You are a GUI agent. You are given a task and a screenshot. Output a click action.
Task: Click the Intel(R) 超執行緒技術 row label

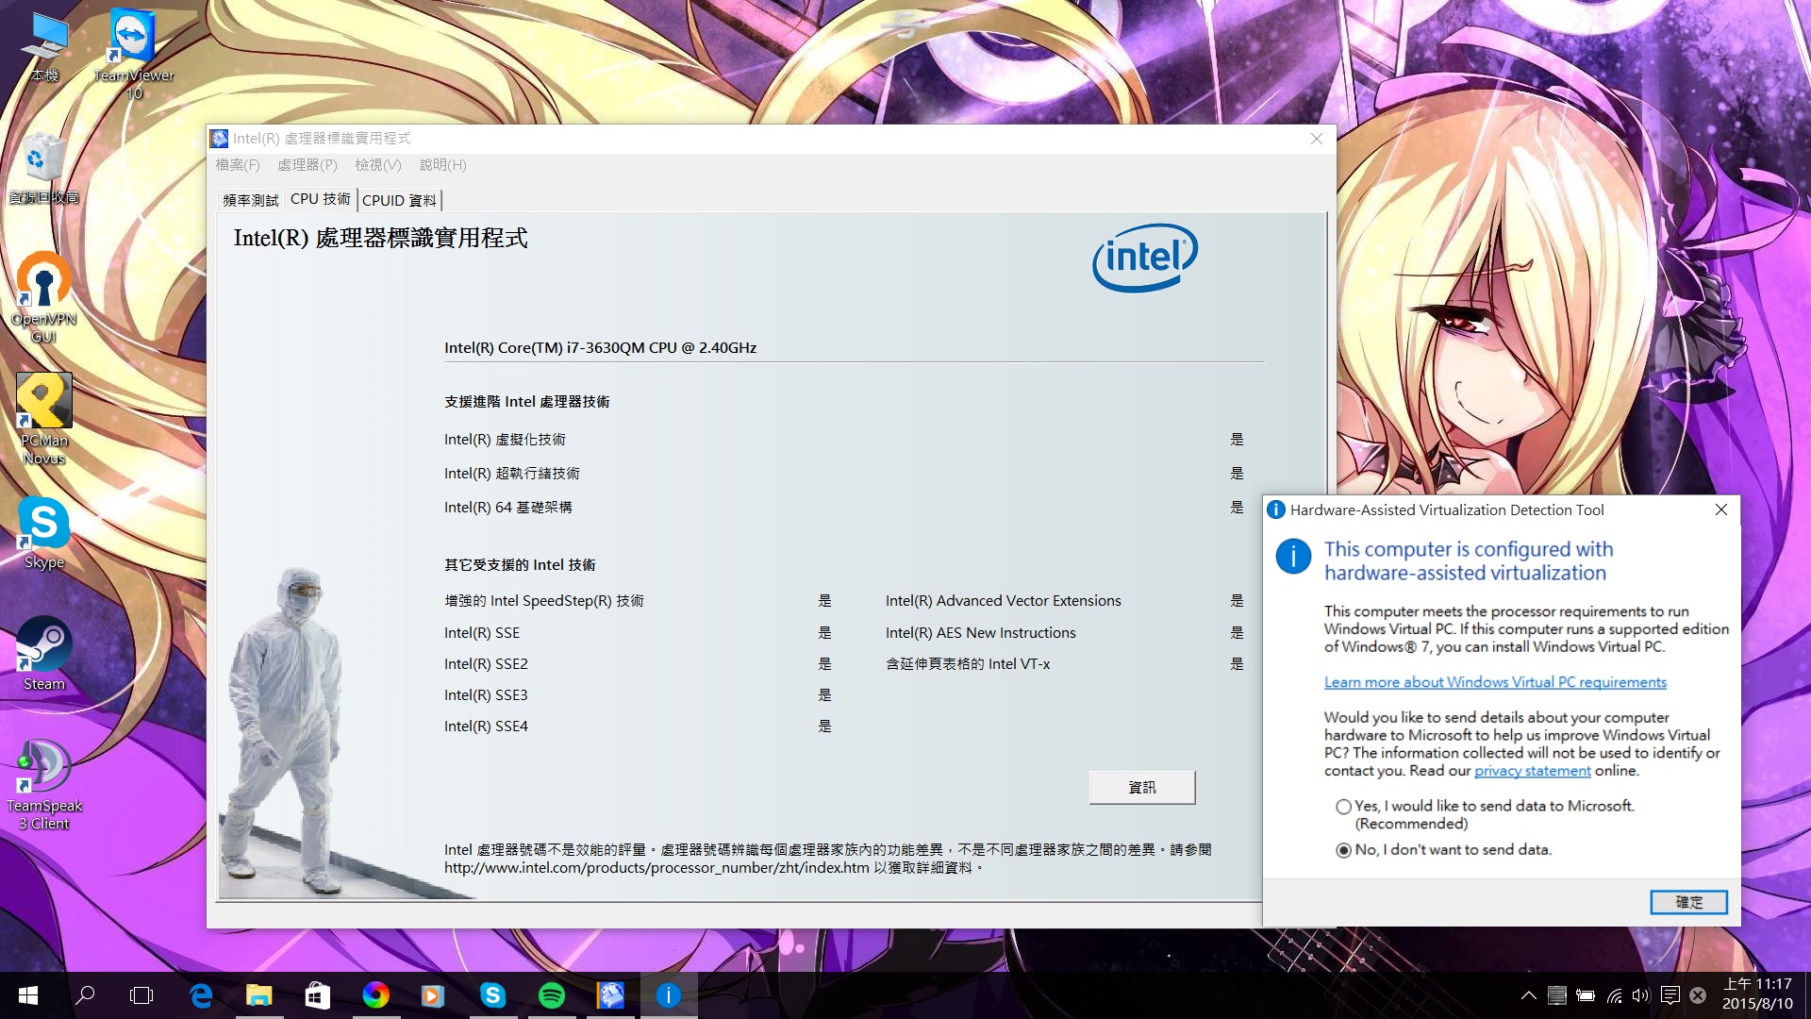click(512, 474)
